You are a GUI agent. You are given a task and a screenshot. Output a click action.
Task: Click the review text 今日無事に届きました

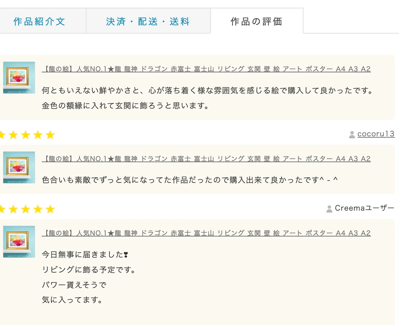pos(85,255)
